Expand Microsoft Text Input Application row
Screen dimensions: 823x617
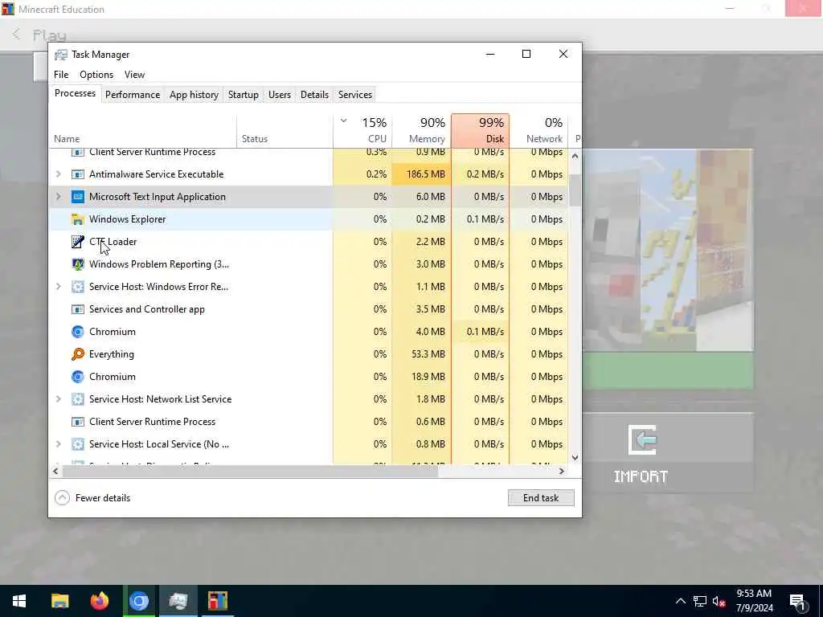pos(58,197)
